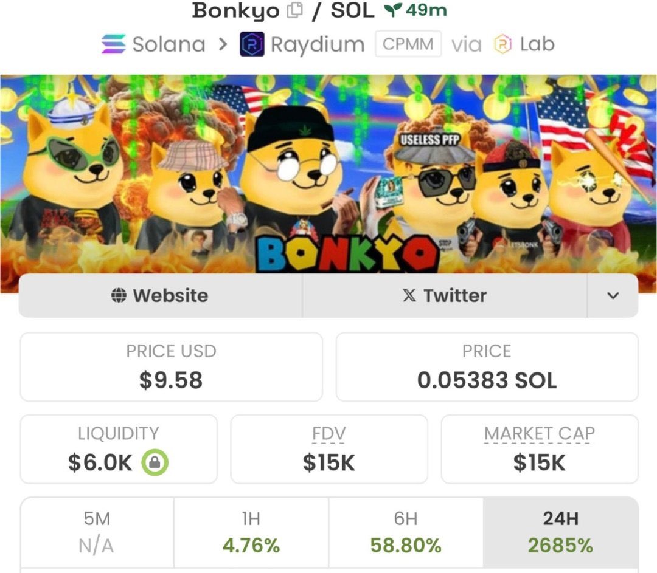Select the 1H timeframe tab
This screenshot has width=657, height=573.
[x=251, y=532]
